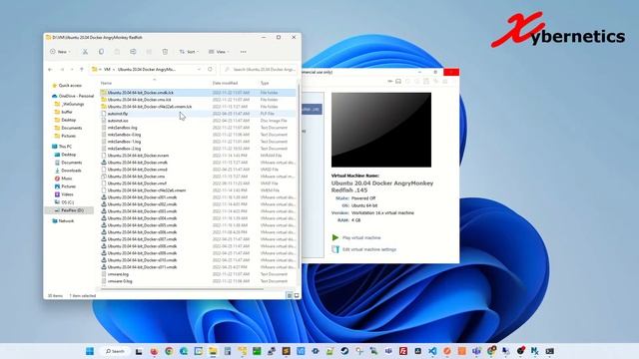Click VM in the address breadcrumb
Viewport: 639px width, 359px height.
click(x=107, y=70)
